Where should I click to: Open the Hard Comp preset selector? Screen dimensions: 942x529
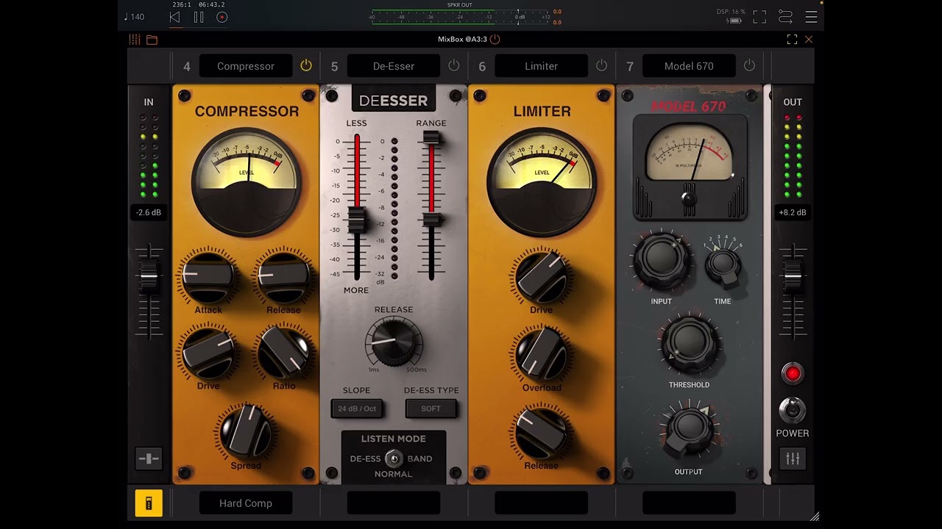[x=246, y=503]
